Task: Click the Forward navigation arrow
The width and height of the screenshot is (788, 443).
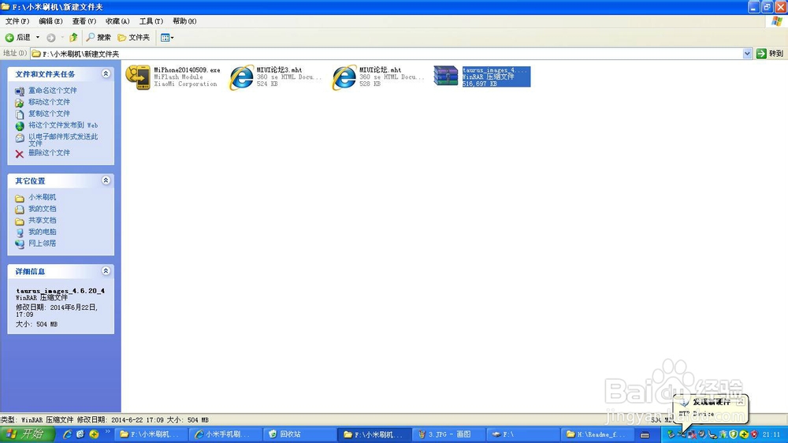Action: tap(50, 37)
